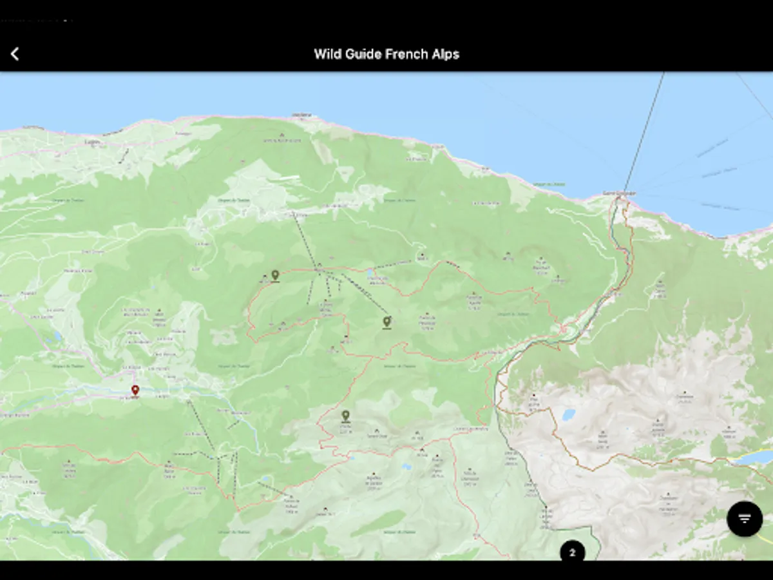Select the green pin at dashed lift line end
Screen dimensions: 773x580
click(x=386, y=322)
